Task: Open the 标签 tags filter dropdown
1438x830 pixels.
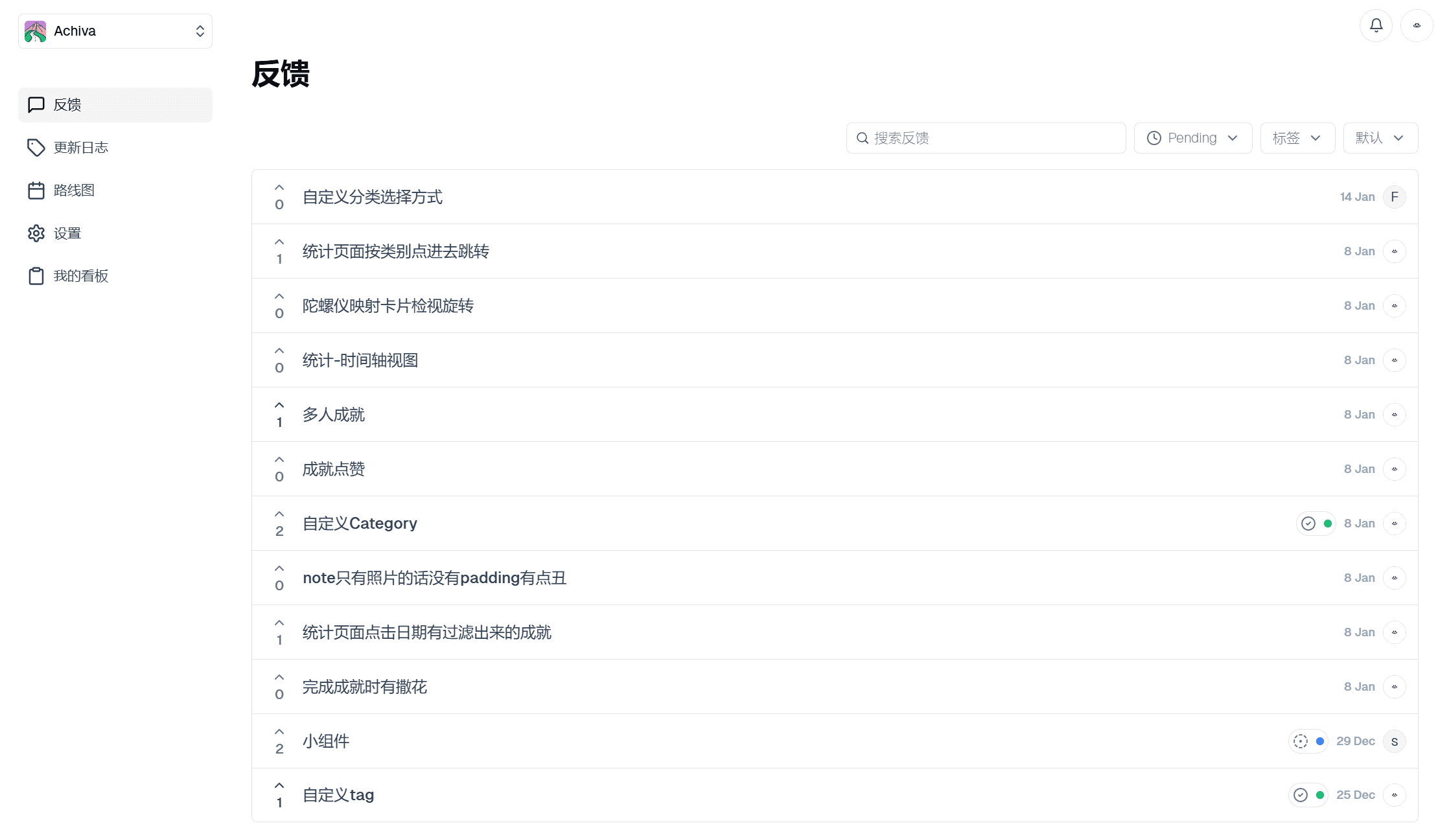Action: click(x=1296, y=137)
